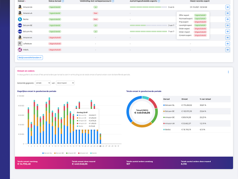The image size is (238, 179).
Task: Click the Bol.com NL row in totals table
Action: [x=196, y=105]
